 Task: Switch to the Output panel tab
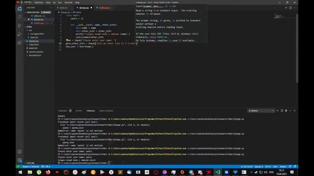point(79,111)
